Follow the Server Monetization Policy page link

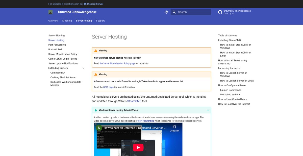[117, 63]
